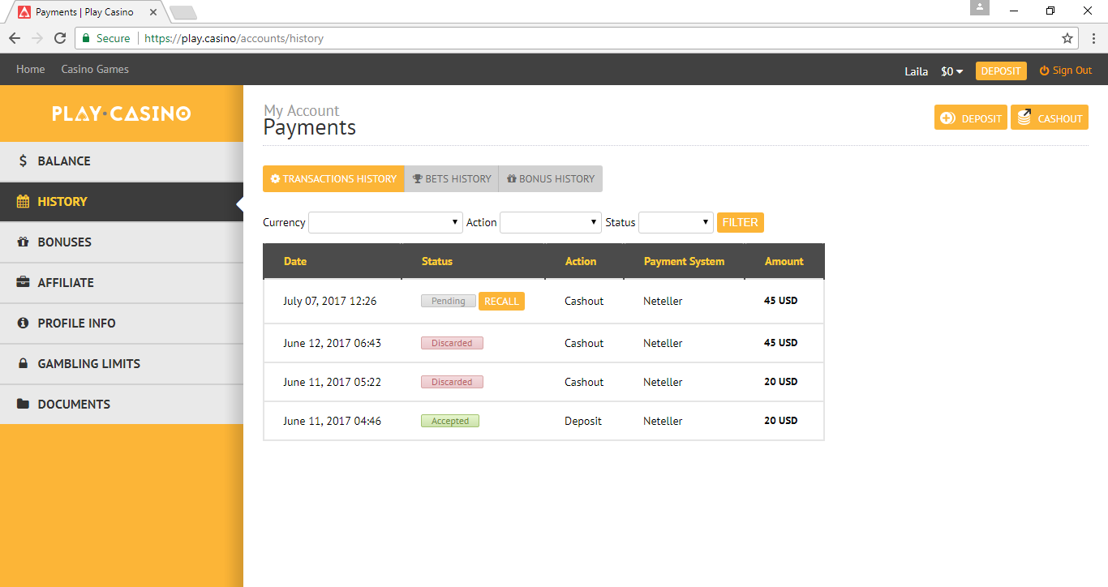Image resolution: width=1108 pixels, height=587 pixels.
Task: Click the date July 07, 2017 12:26
Action: point(330,302)
